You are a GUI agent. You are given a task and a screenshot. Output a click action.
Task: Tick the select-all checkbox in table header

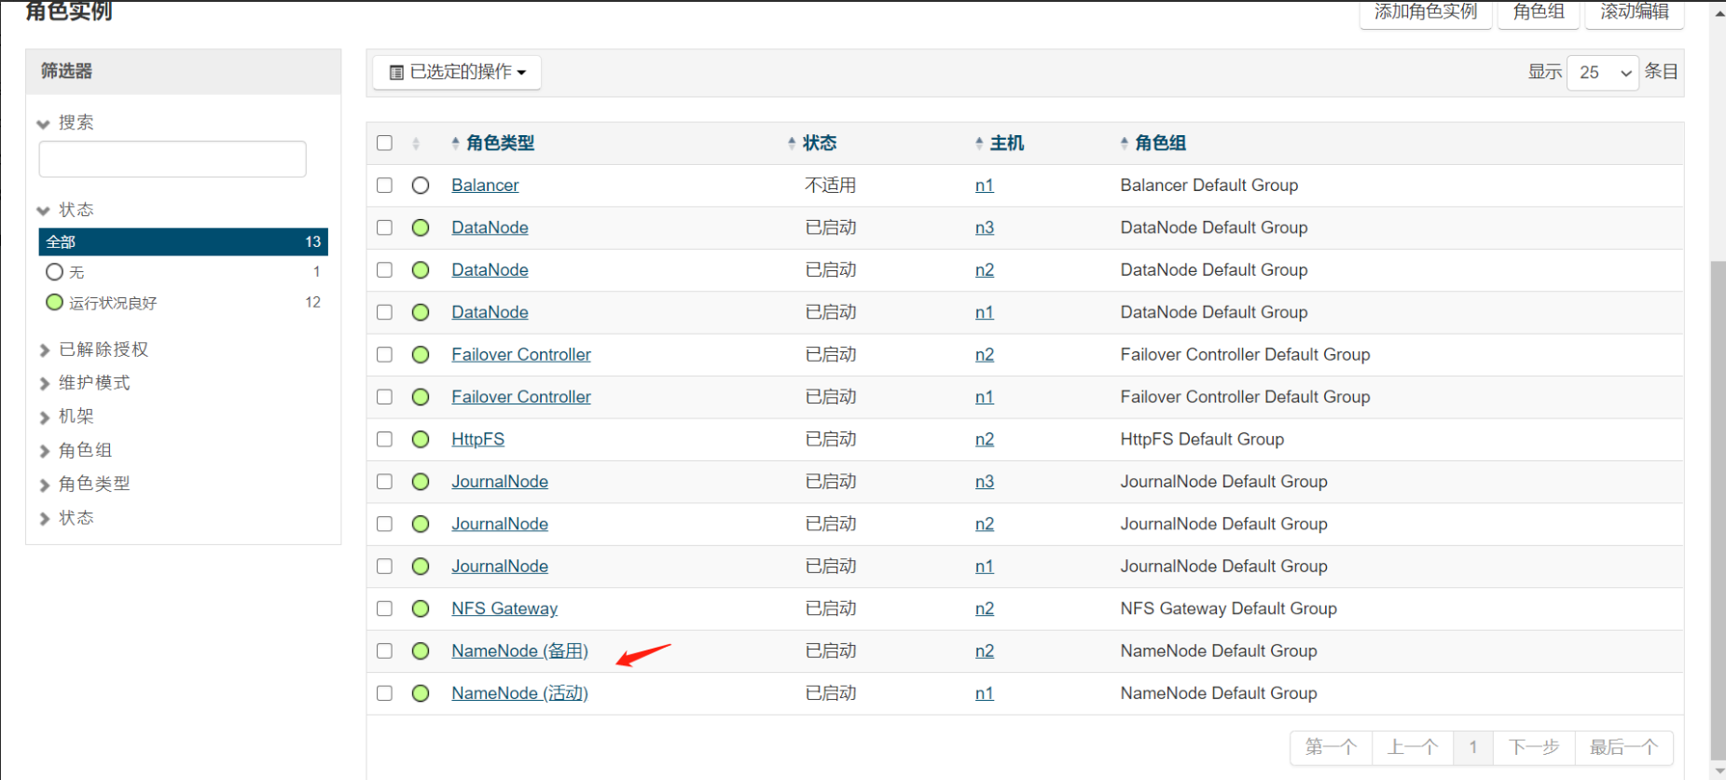[384, 143]
